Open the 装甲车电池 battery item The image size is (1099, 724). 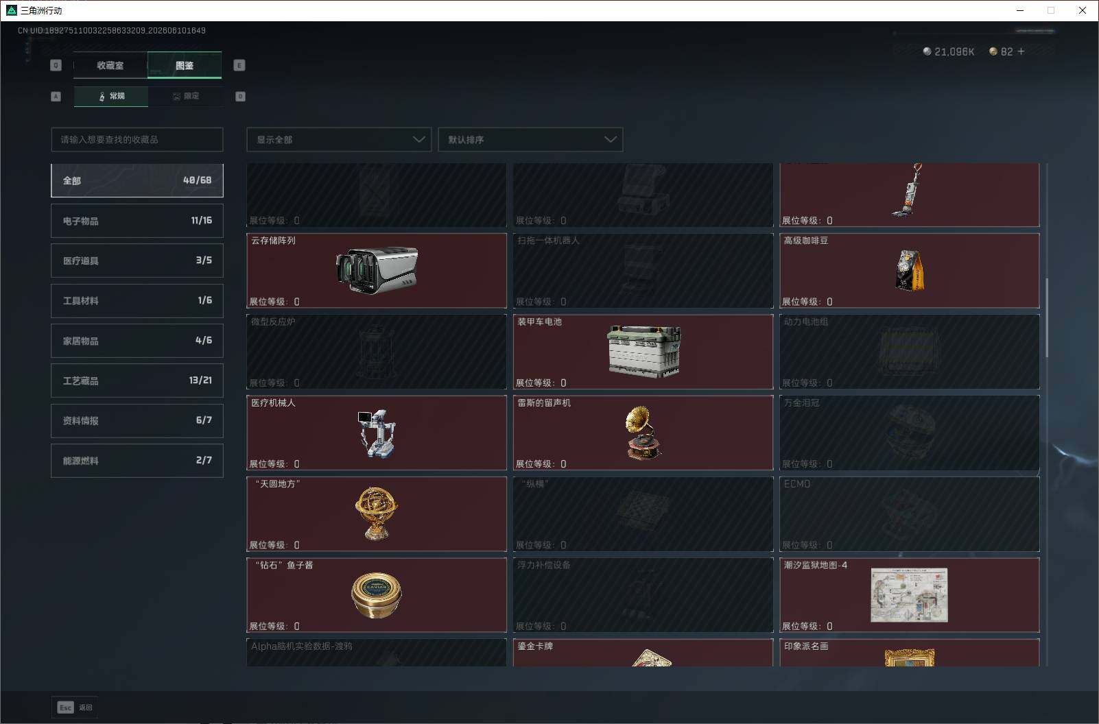tap(643, 352)
